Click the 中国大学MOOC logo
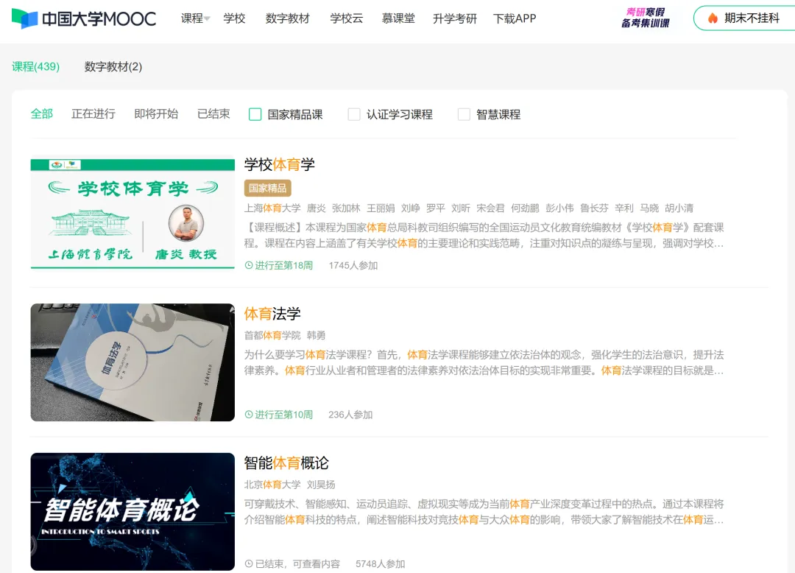The image size is (795, 573). (84, 18)
